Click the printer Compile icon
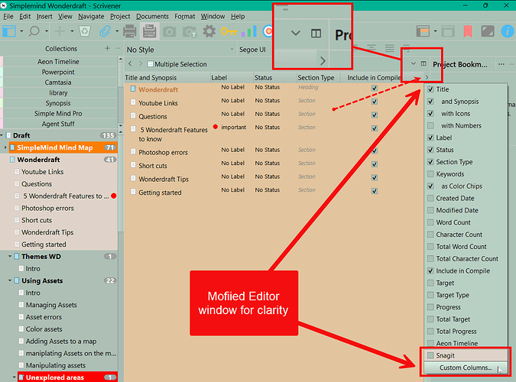Screen dimensions: 516x382 click(129, 32)
